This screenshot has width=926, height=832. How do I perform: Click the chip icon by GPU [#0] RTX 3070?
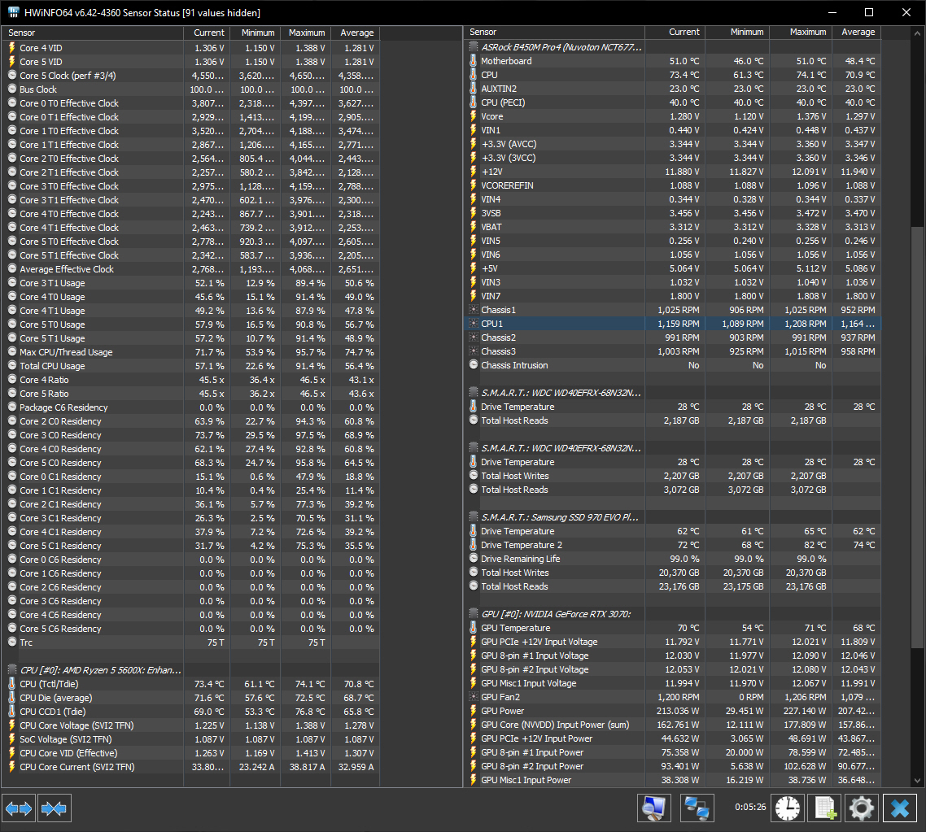pyautogui.click(x=473, y=614)
